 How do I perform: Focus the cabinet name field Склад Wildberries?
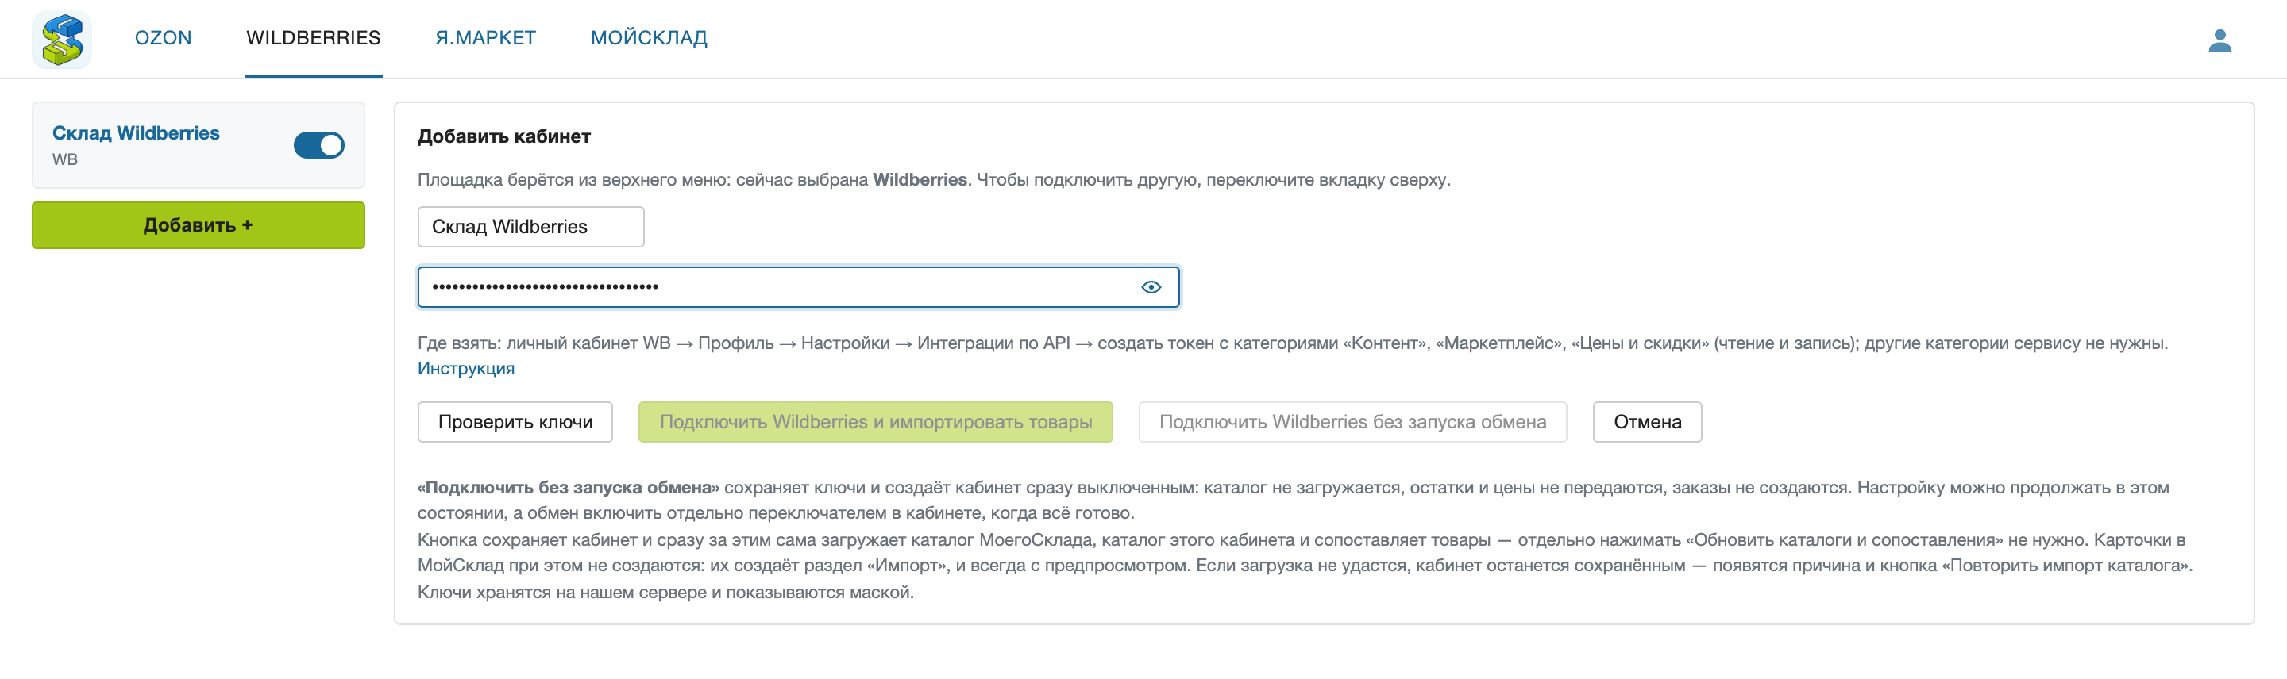pos(531,227)
